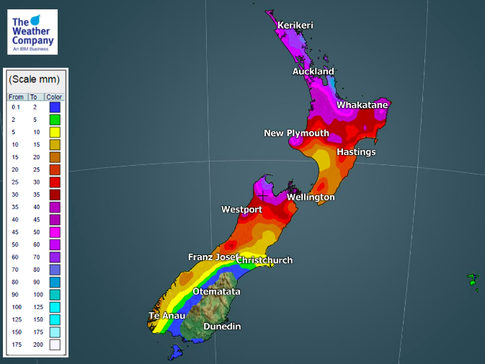Click the New Plymouth city label
Image resolution: width=485 pixels, height=364 pixels.
point(296,133)
